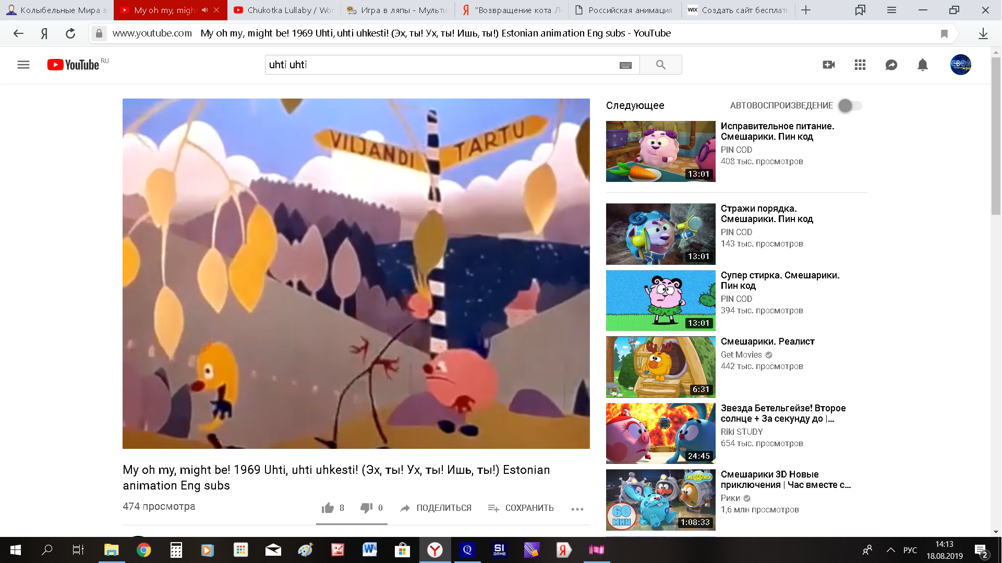The height and width of the screenshot is (563, 1002).
Task: Click the search magnifier button
Action: tap(661, 65)
